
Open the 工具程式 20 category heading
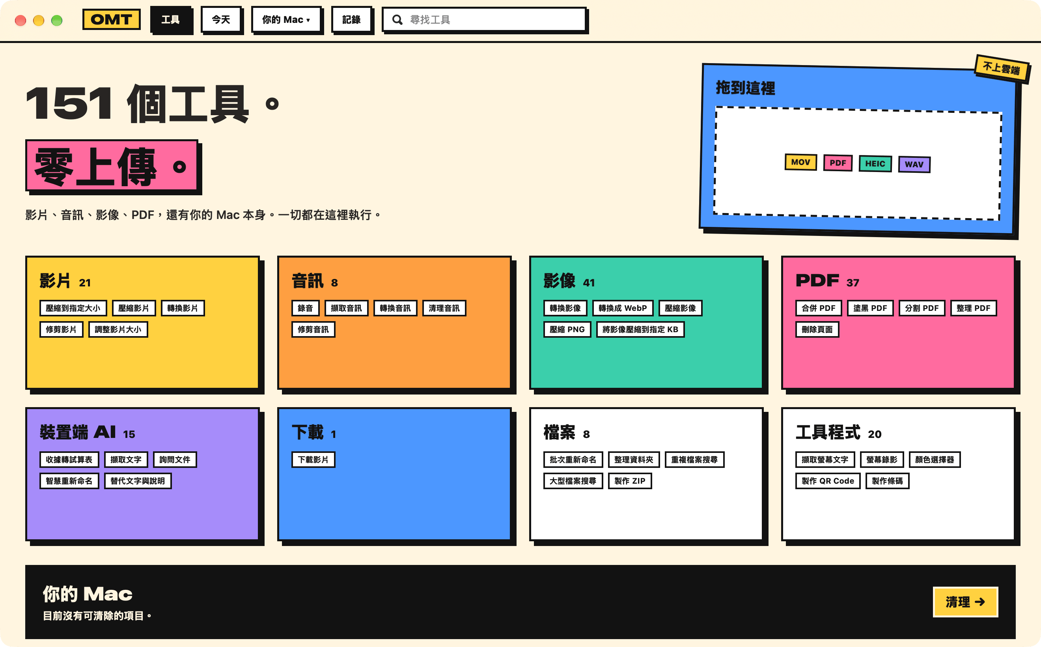coord(839,433)
